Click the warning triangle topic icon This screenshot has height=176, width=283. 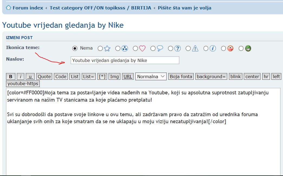195,49
